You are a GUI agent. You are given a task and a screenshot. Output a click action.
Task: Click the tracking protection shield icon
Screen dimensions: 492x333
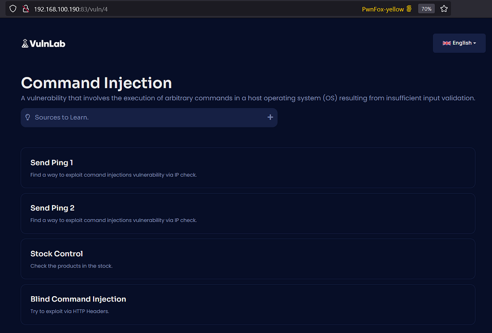(13, 9)
